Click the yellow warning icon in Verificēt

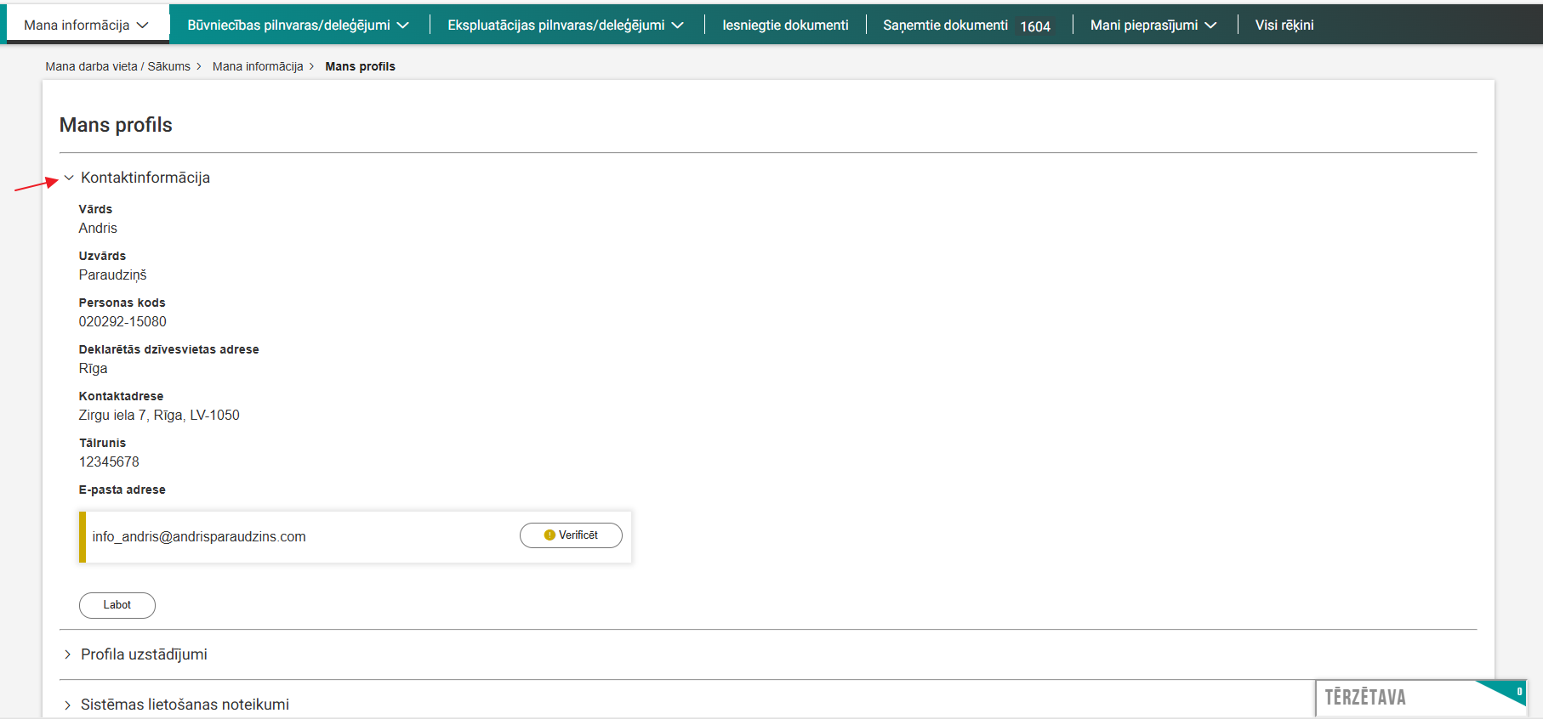[549, 535]
